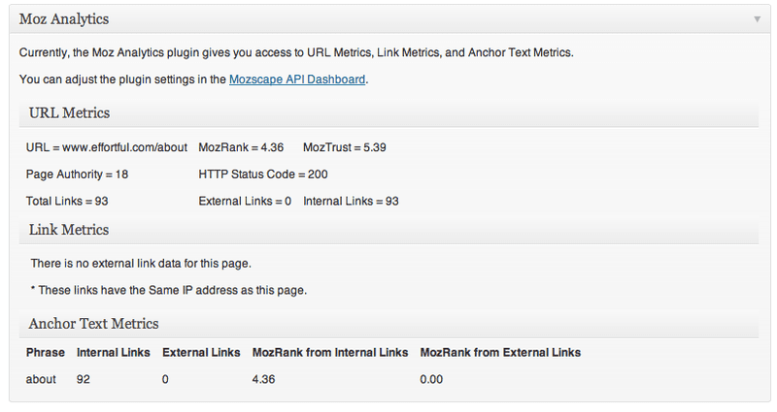Click the External Links = 0 metric

click(x=245, y=202)
